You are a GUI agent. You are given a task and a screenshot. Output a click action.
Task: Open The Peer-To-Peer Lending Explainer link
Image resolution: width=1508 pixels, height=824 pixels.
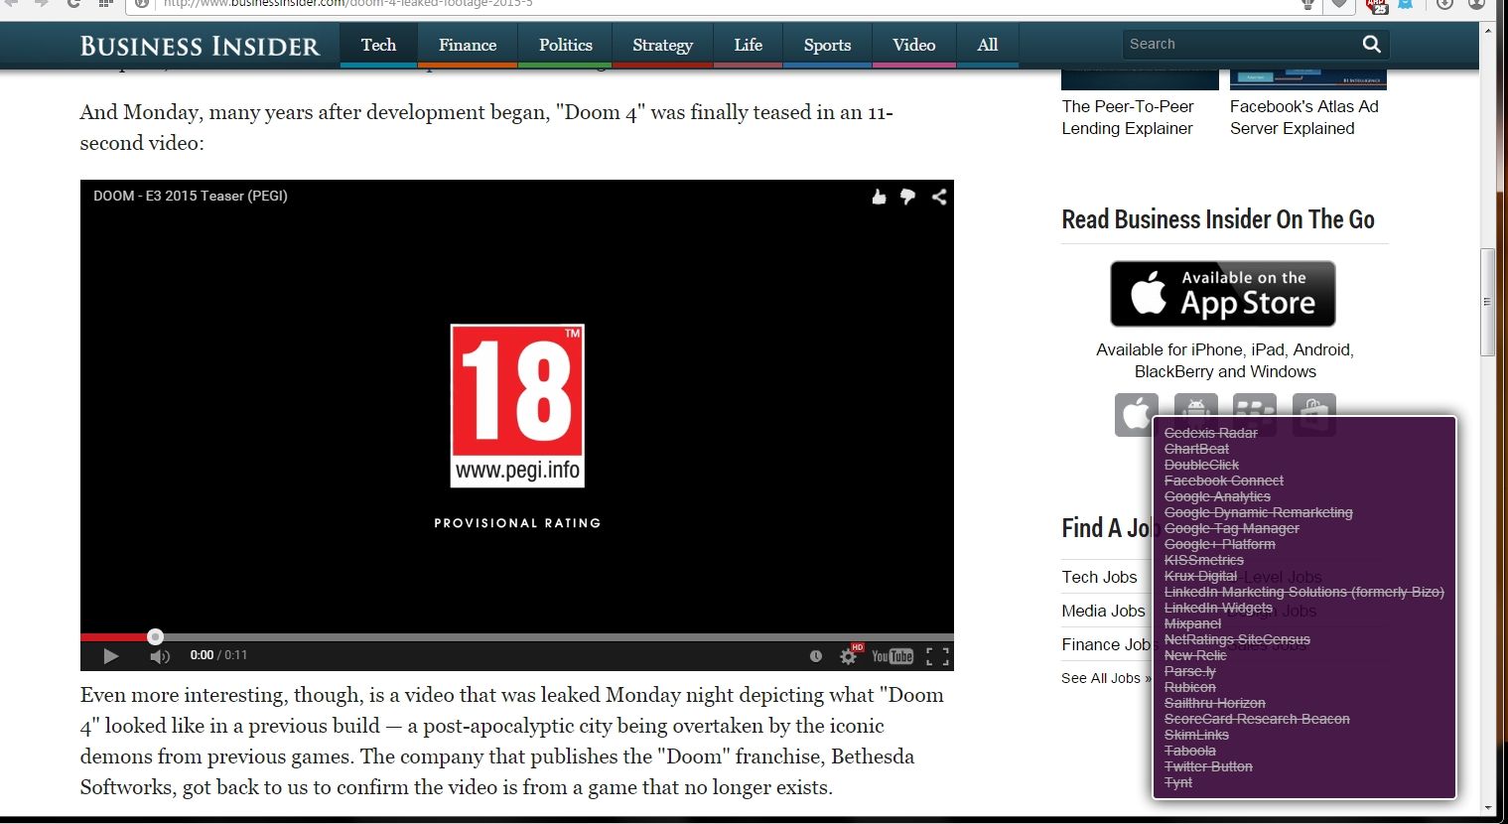(x=1128, y=117)
